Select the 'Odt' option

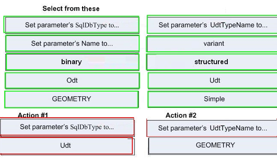point(72,80)
